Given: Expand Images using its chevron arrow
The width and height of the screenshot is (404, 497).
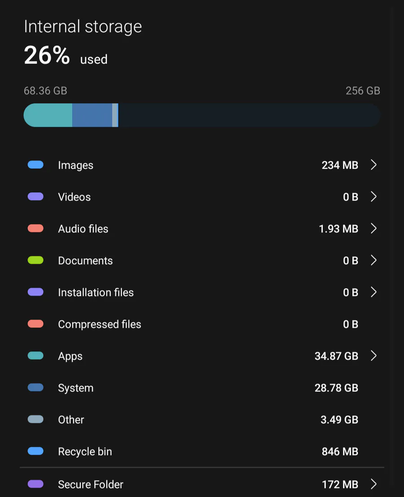Looking at the screenshot, I should [x=373, y=165].
